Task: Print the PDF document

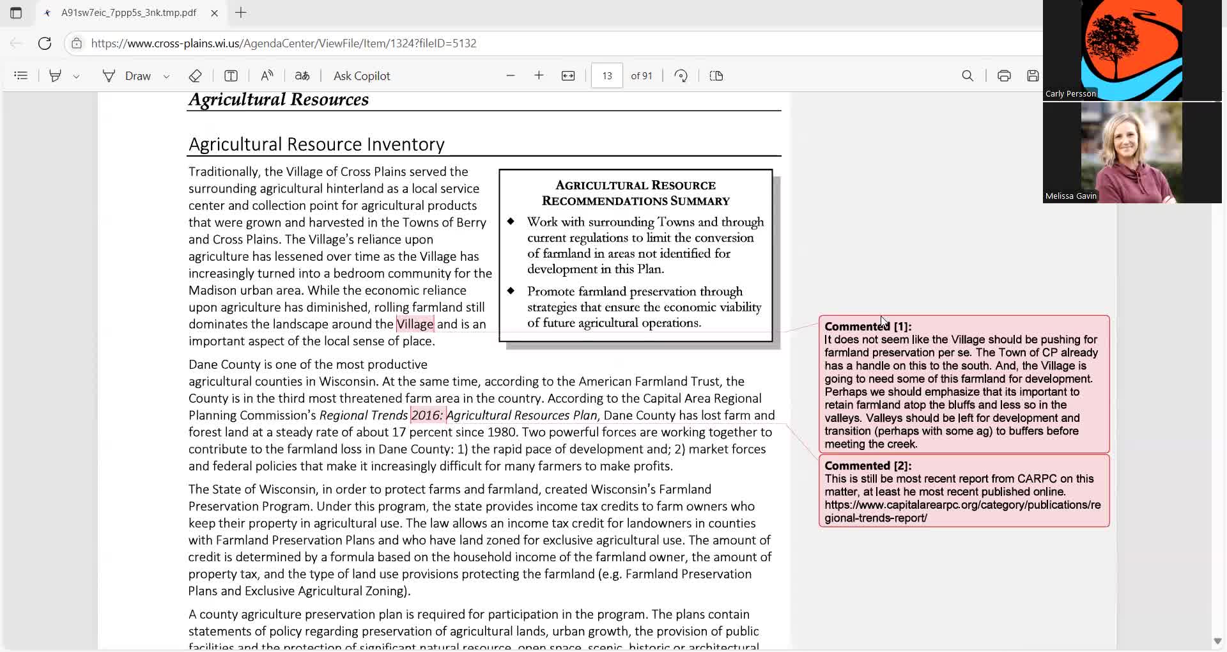Action: (x=1004, y=75)
